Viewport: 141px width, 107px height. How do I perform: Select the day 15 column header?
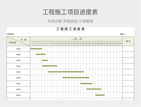coord(73,43)
